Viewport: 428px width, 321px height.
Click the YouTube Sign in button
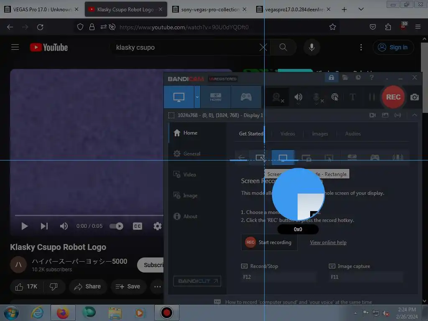(393, 47)
